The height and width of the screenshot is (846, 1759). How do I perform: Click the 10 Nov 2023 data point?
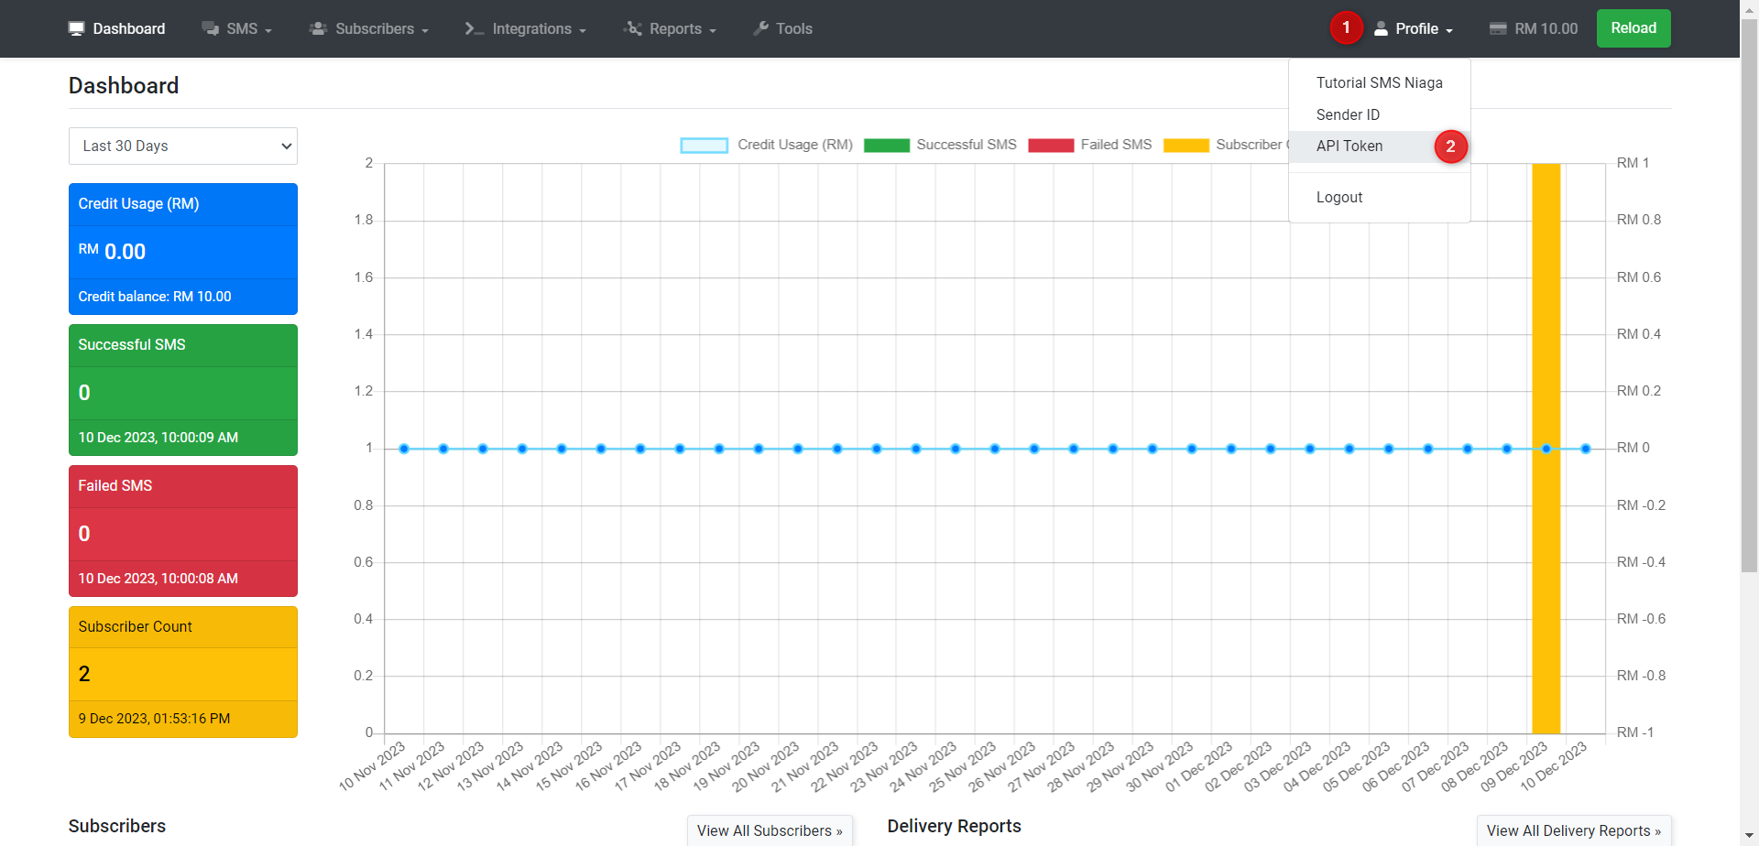(404, 449)
